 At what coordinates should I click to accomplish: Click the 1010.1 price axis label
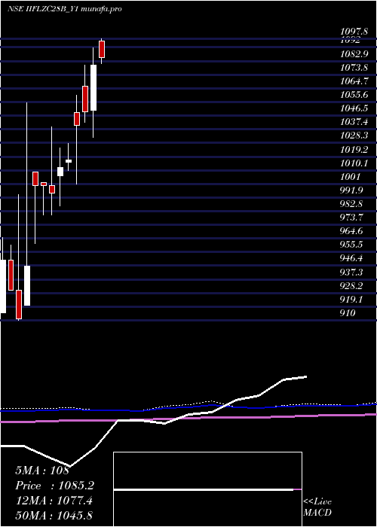[354, 163]
